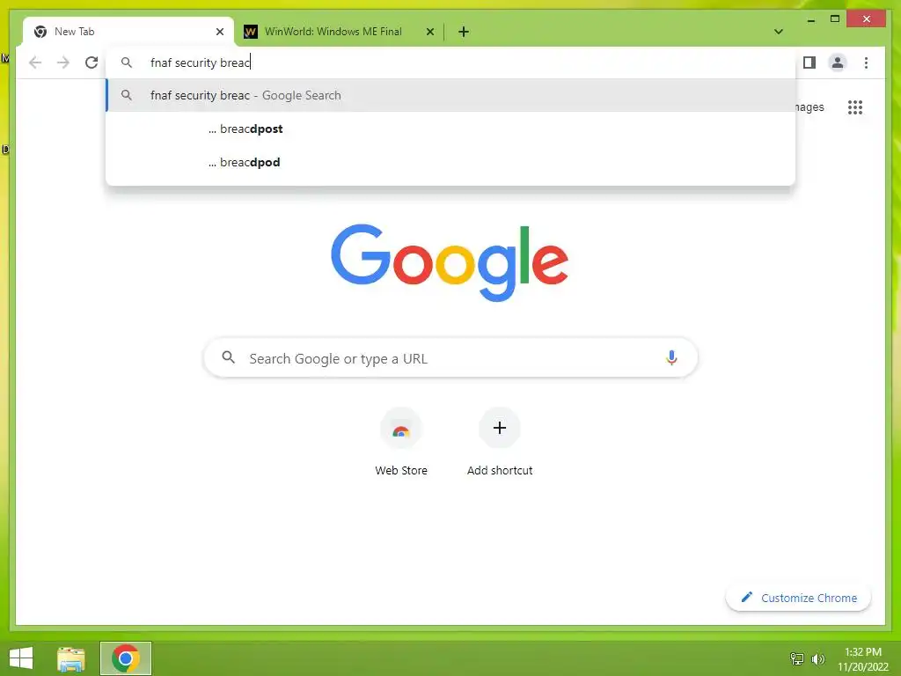Viewport: 901px width, 676px height.
Task: Click the magnifier inside Google search box
Action: pos(228,357)
